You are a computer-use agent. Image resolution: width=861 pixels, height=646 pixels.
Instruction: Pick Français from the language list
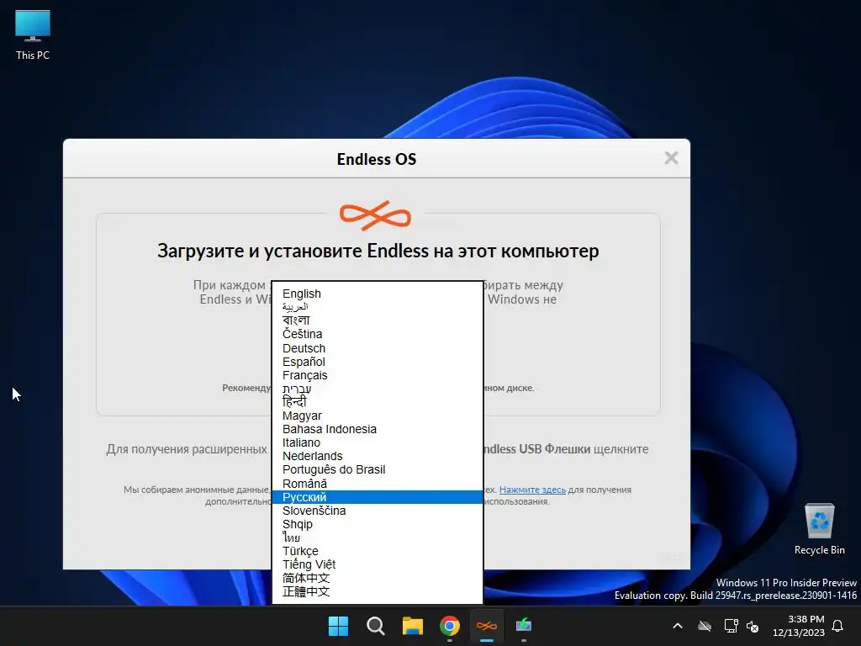pos(378,375)
